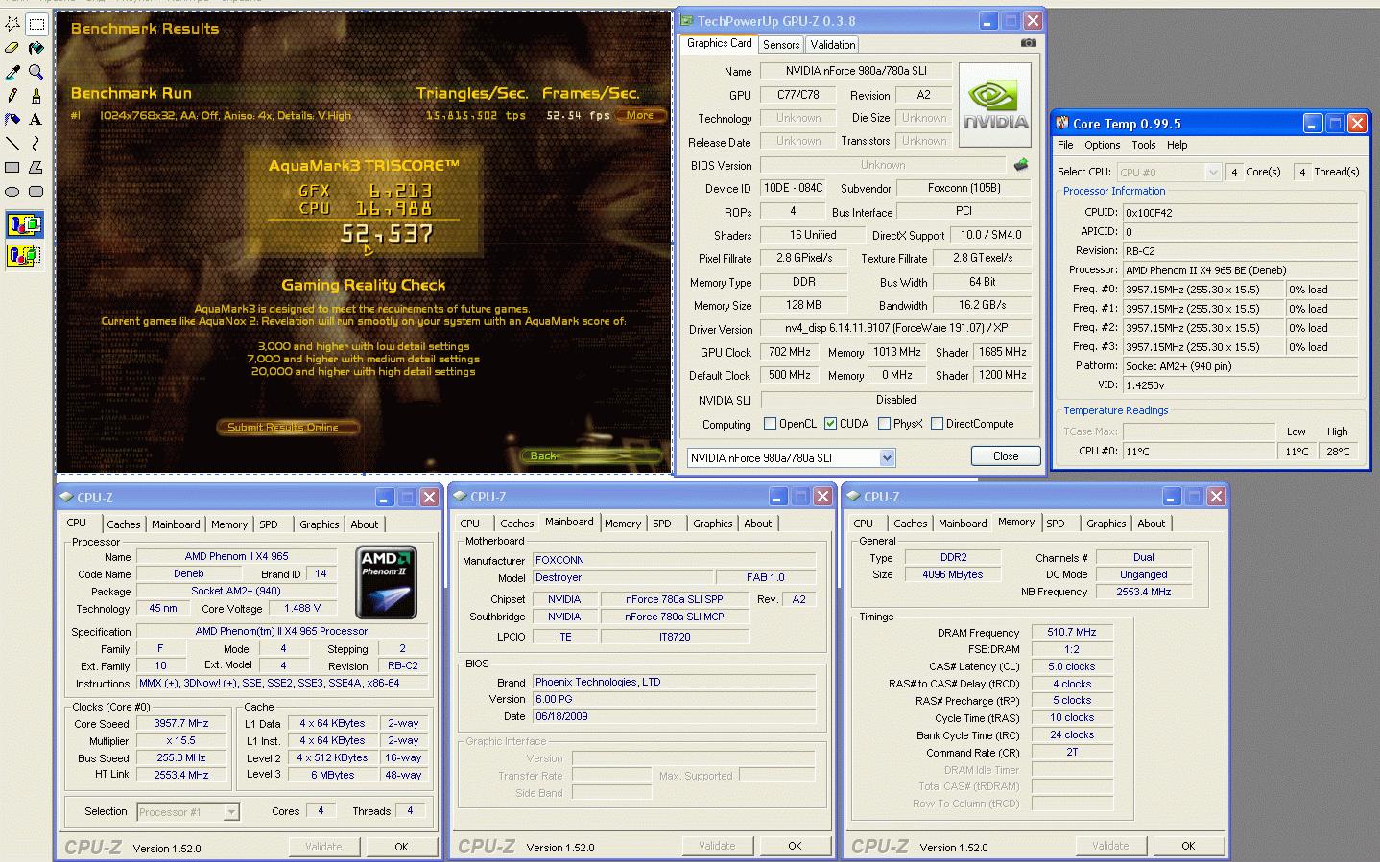Select the Ellipse shape tool

[x=12, y=192]
